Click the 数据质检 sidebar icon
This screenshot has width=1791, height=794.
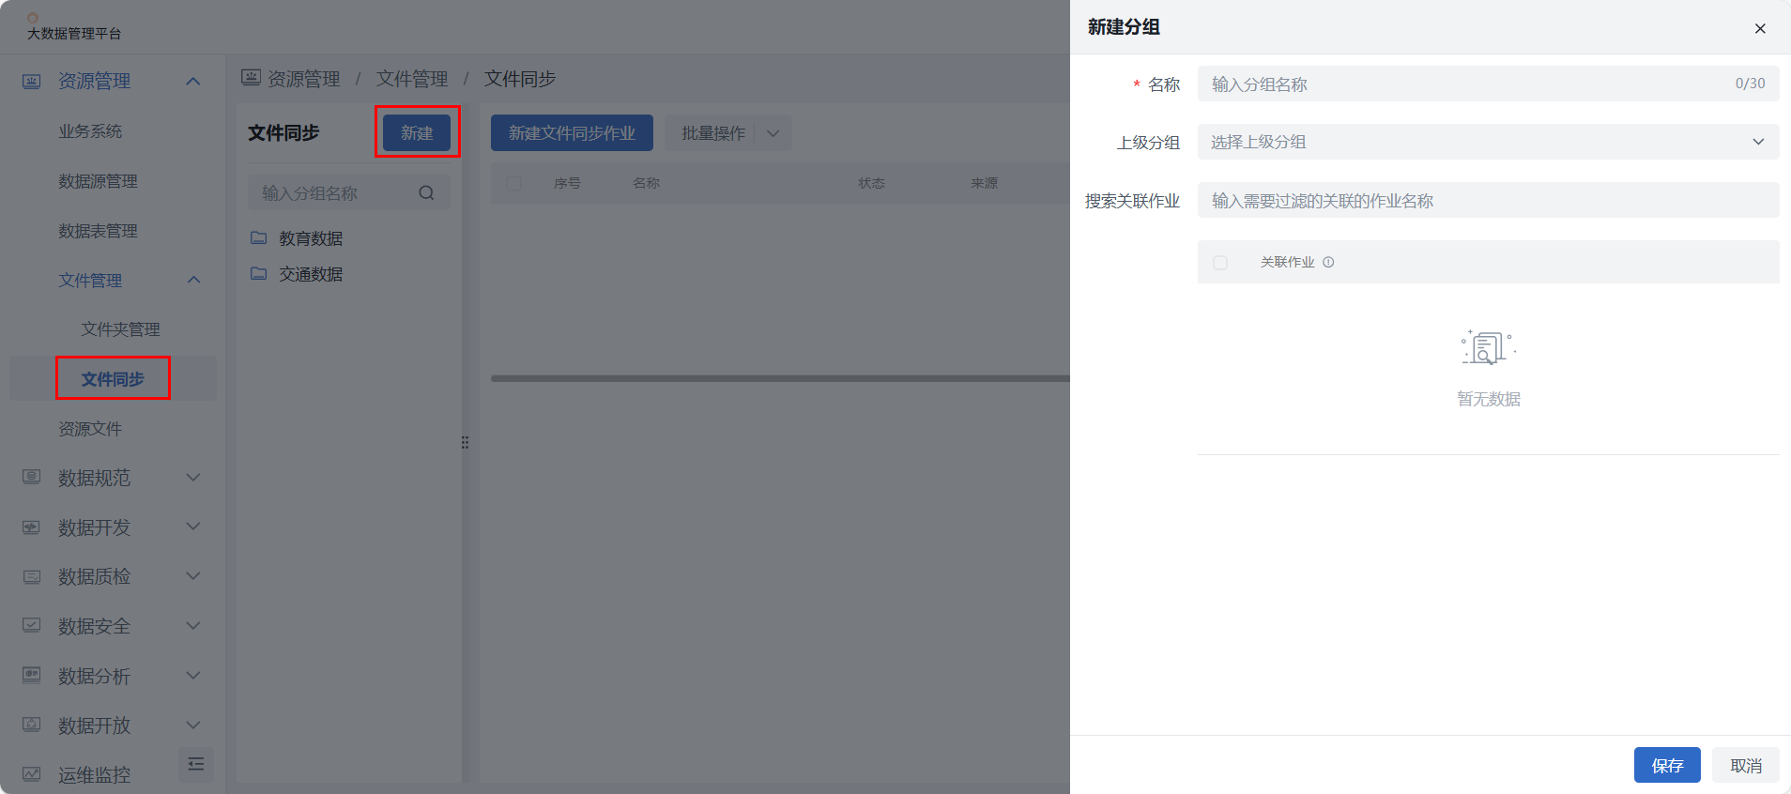click(31, 576)
